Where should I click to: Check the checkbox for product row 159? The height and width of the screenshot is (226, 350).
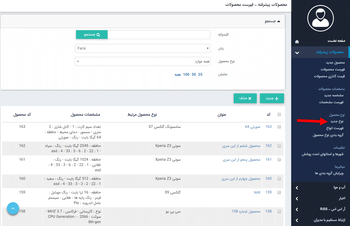[279, 192]
